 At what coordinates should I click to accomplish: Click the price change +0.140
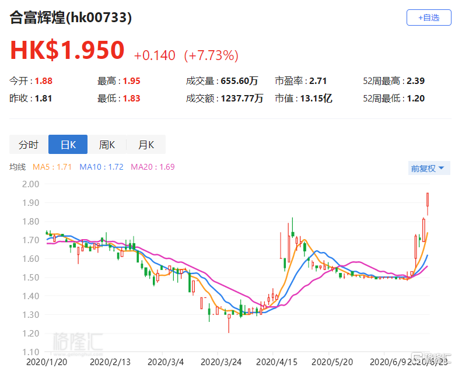click(155, 55)
